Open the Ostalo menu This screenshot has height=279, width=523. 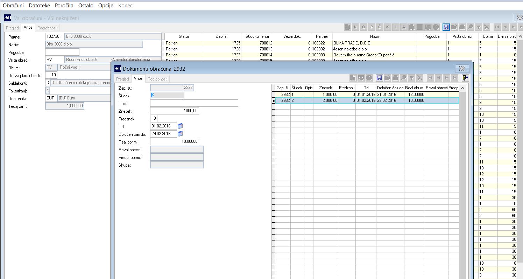point(86,6)
